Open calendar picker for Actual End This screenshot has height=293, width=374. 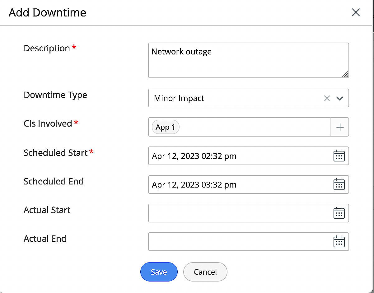pos(339,242)
